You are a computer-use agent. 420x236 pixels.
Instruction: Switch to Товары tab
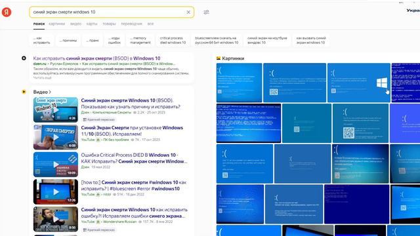pyautogui.click(x=109, y=24)
